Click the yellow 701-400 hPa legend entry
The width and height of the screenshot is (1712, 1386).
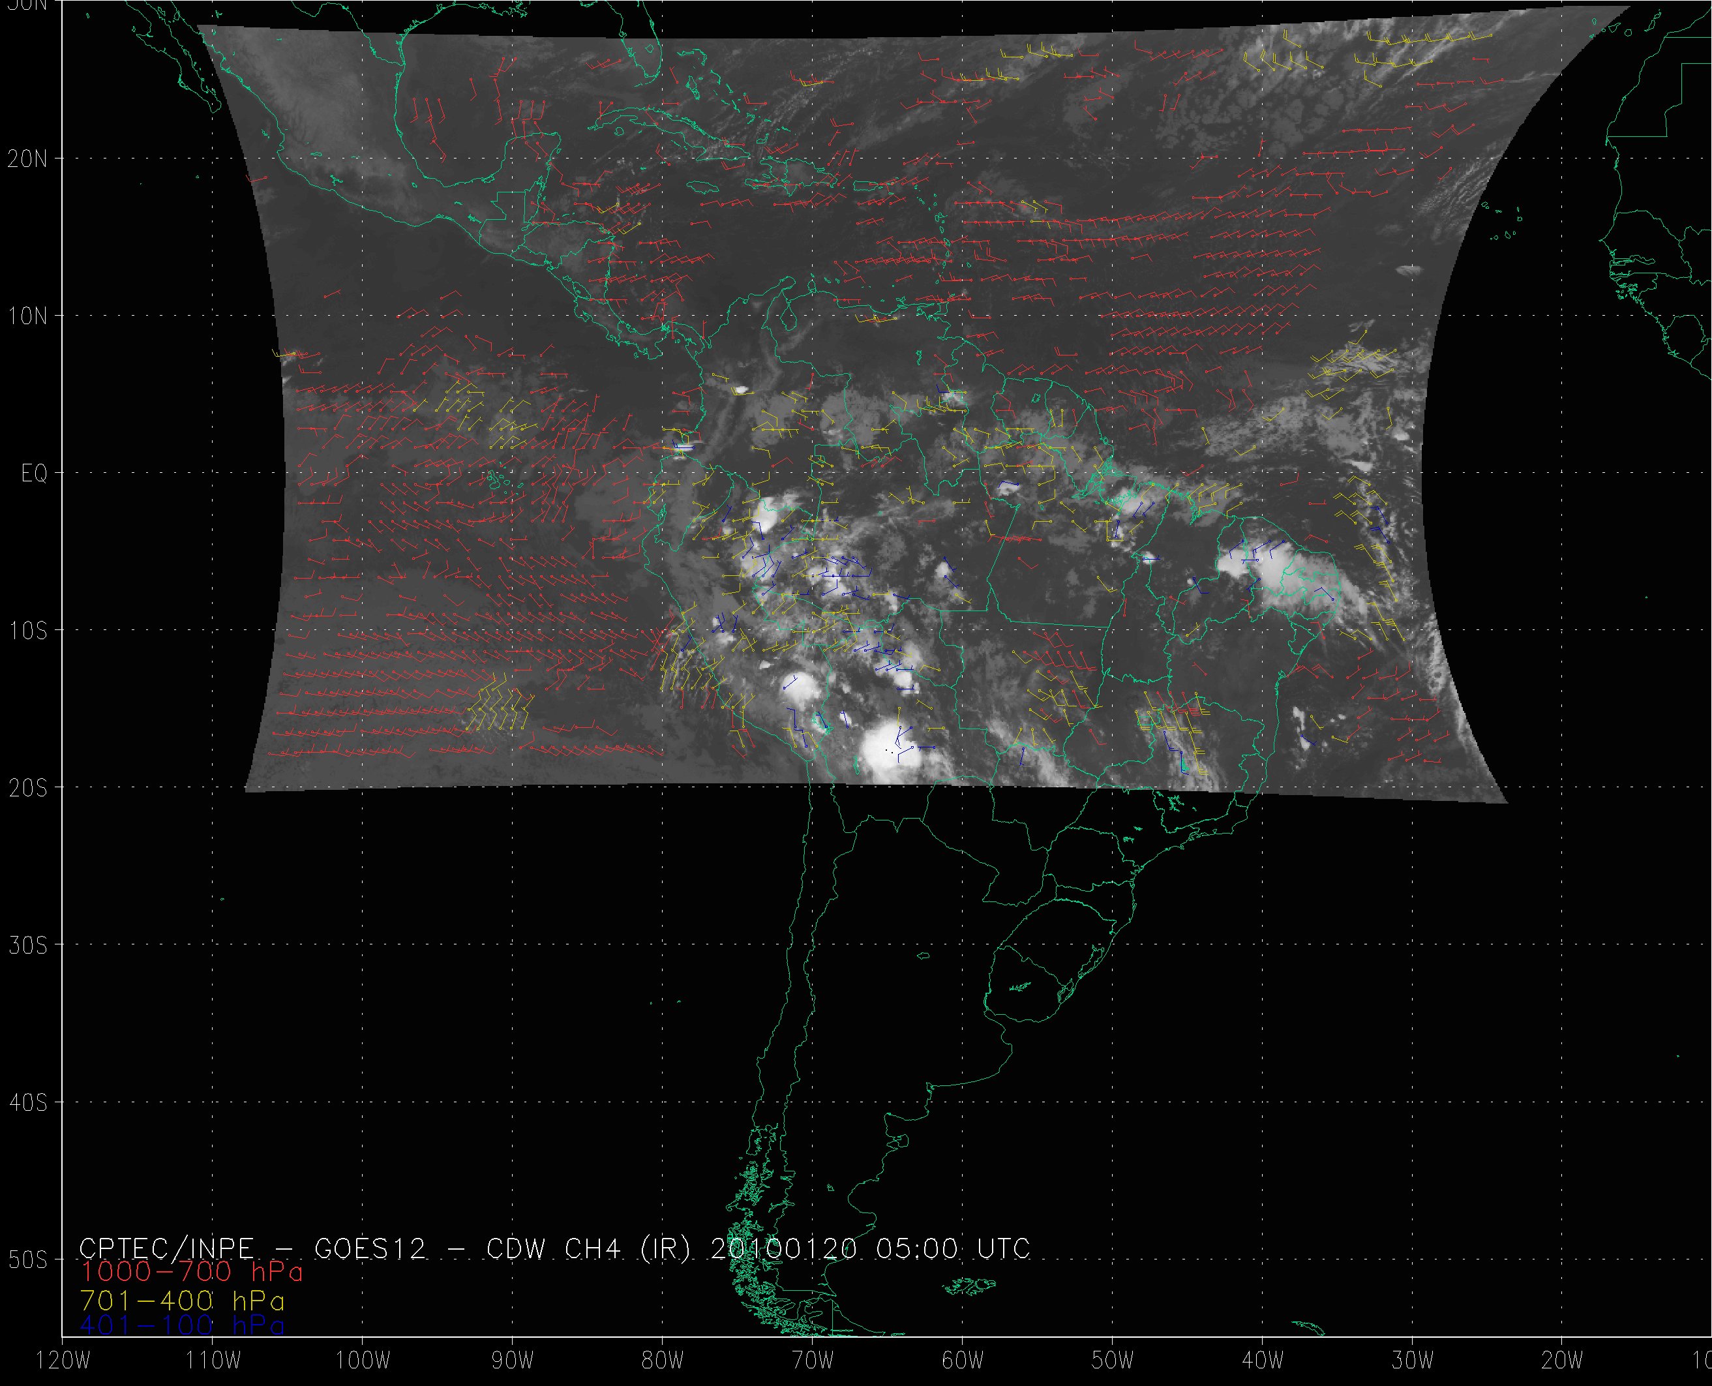click(183, 1300)
